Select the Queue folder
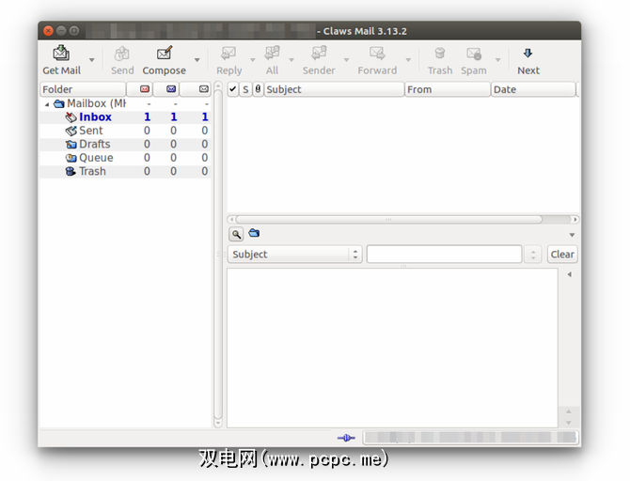 pos(125,158)
